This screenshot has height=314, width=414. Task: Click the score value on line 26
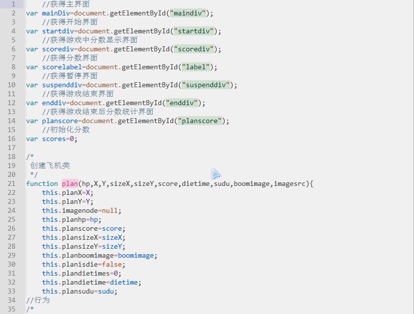pos(112,228)
